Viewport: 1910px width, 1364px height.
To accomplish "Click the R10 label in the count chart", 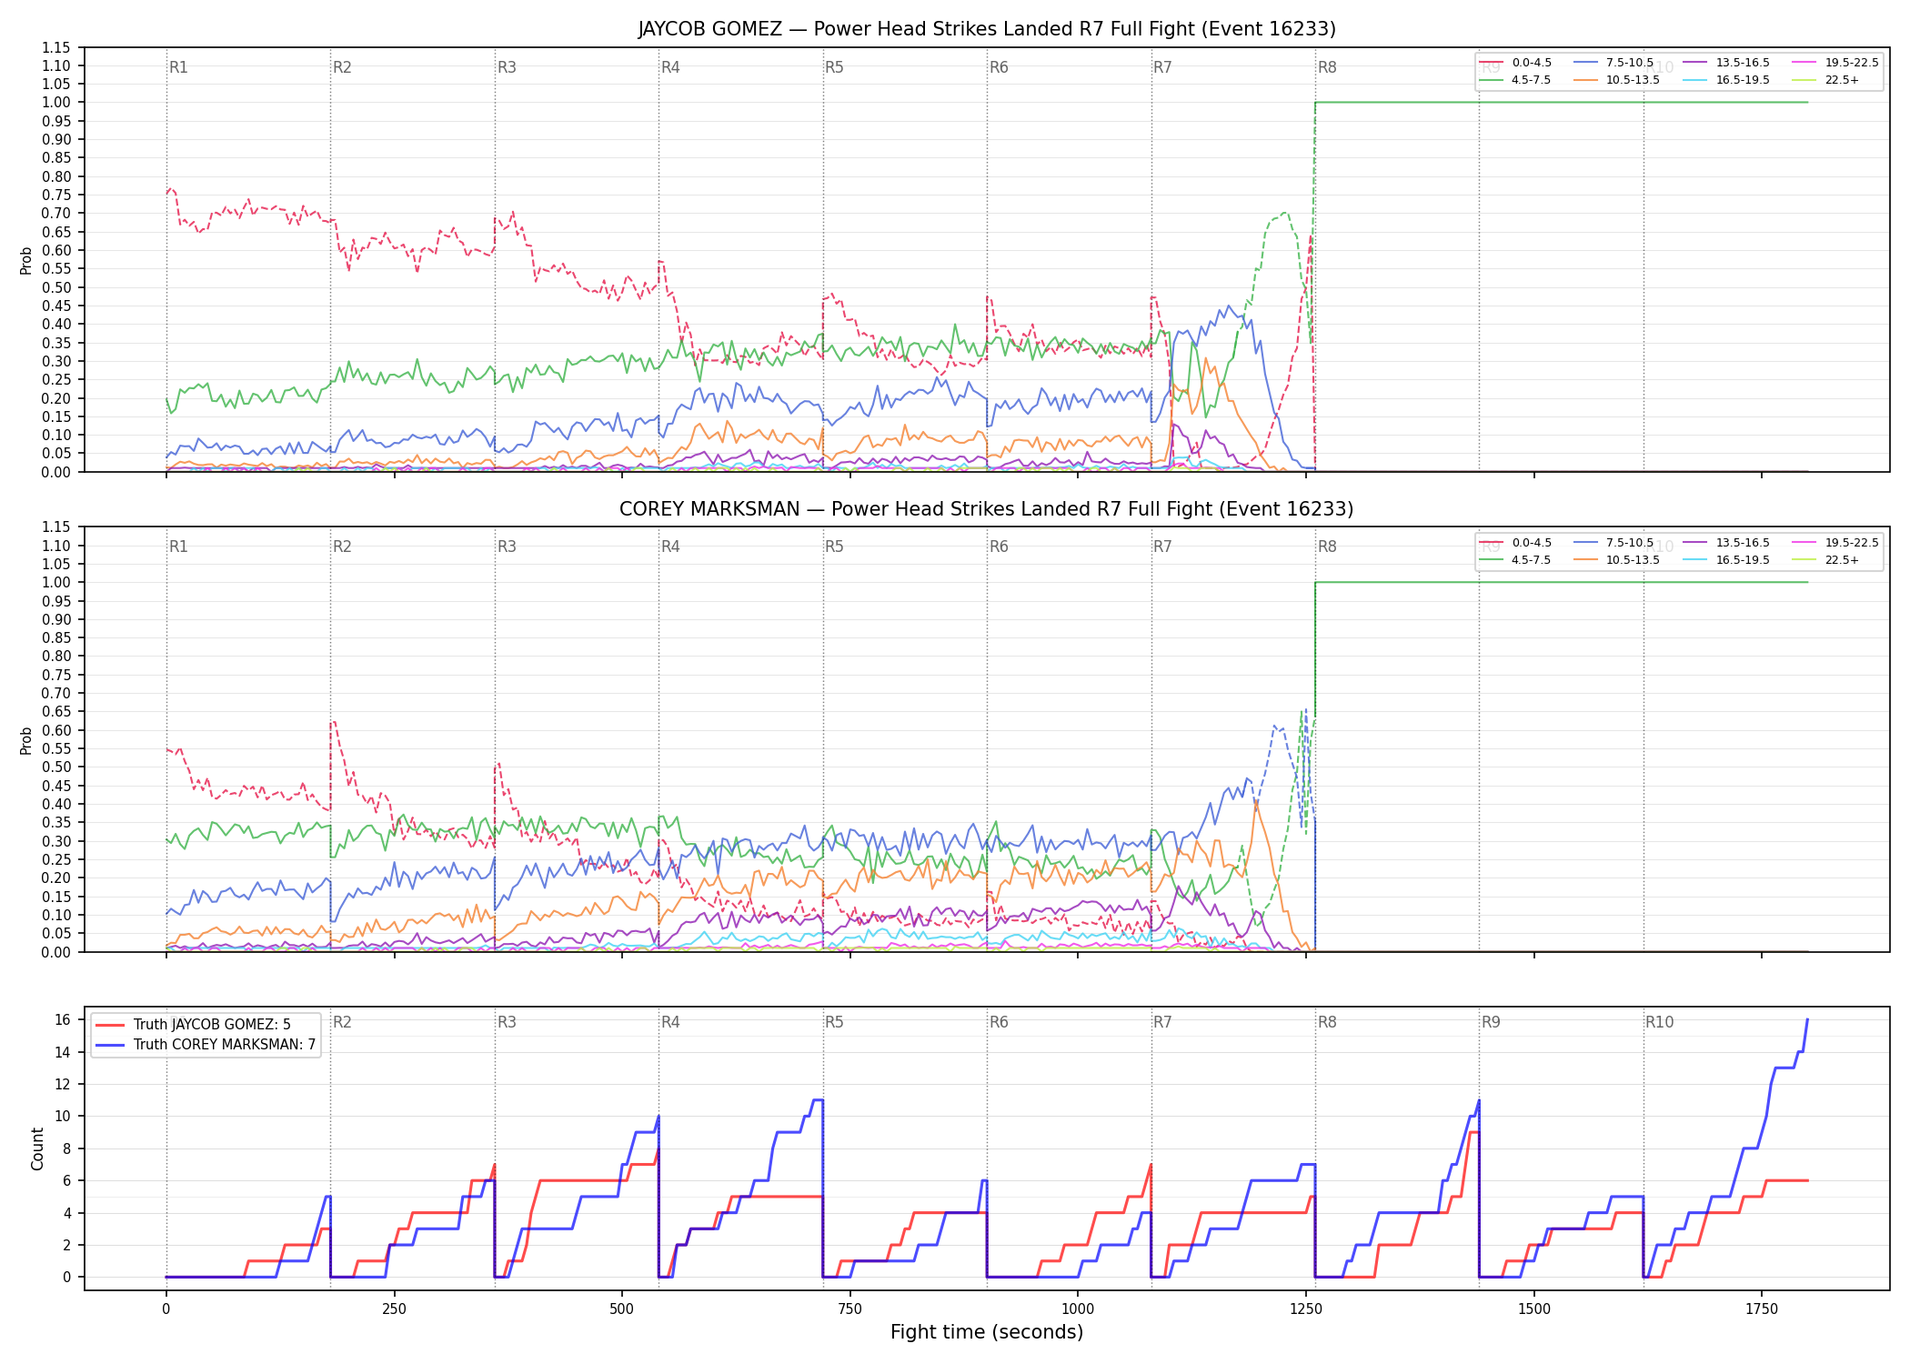I will pyautogui.click(x=1659, y=1022).
